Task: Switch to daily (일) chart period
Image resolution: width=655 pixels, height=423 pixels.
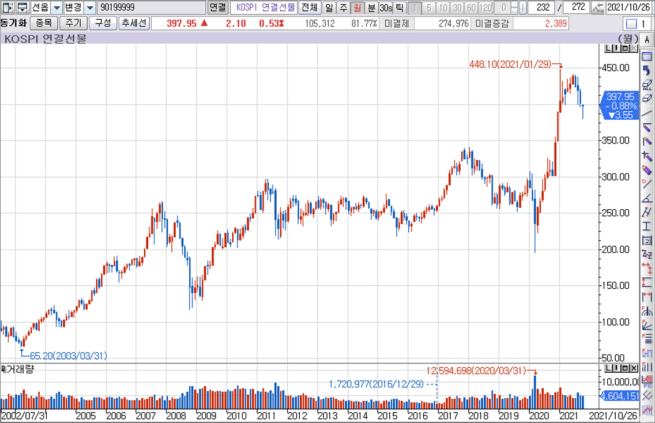Action: click(330, 7)
